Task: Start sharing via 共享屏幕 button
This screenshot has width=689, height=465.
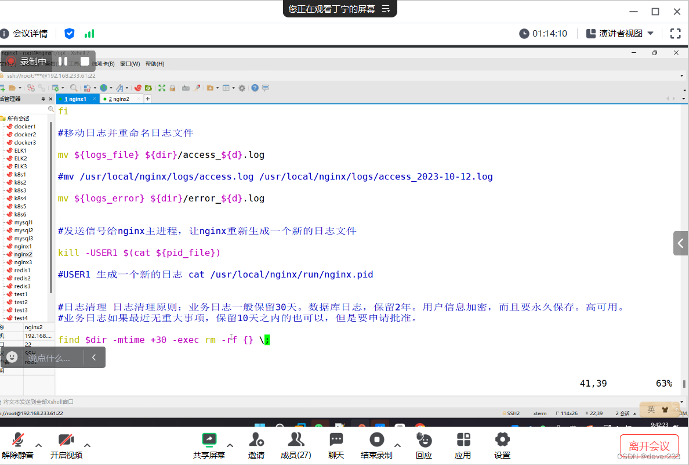Action: point(209,445)
